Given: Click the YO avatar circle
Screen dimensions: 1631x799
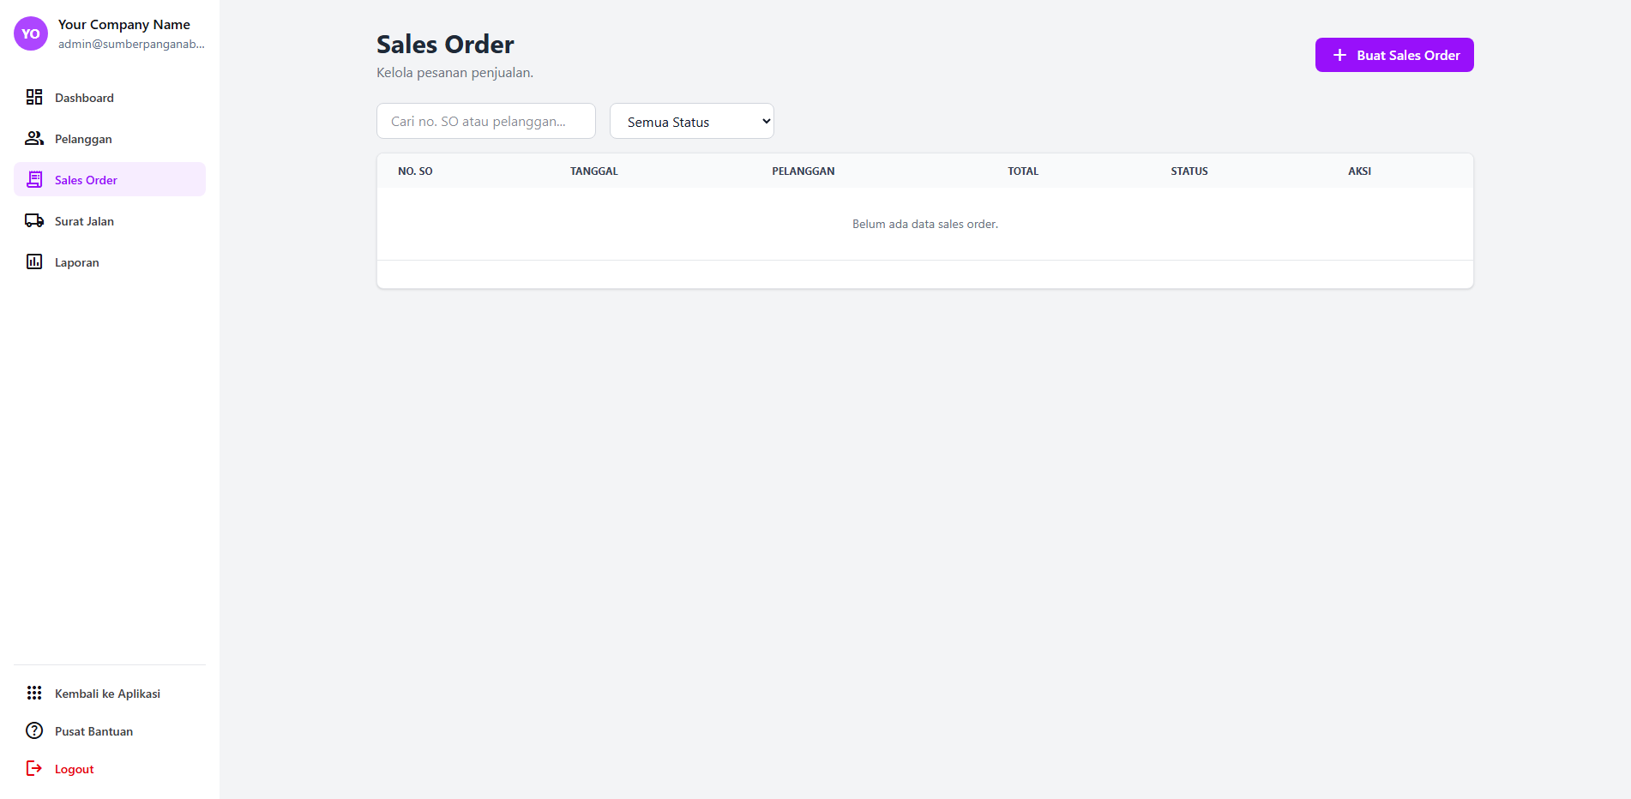Looking at the screenshot, I should pyautogui.click(x=30, y=33).
